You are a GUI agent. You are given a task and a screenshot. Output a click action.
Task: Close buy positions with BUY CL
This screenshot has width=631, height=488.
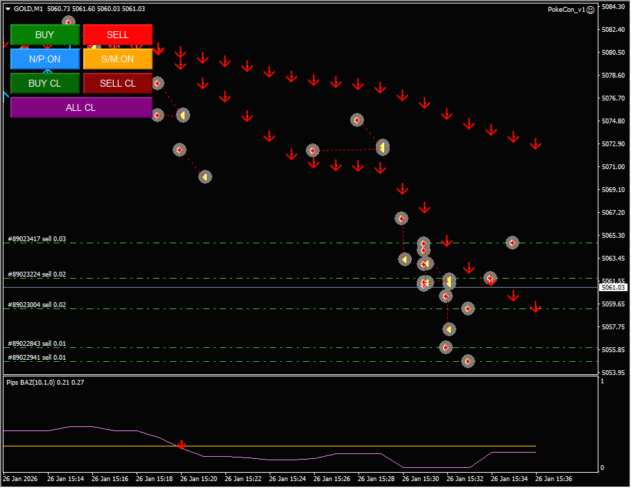(x=44, y=83)
